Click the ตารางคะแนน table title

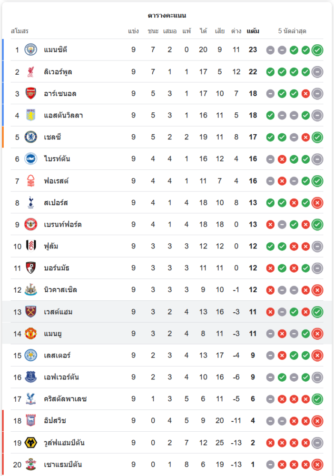[x=167, y=15]
